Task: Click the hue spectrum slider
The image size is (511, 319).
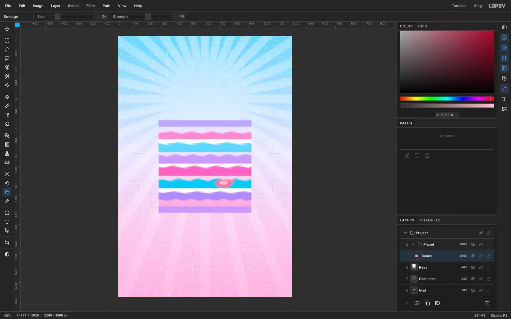Action: pos(447,99)
